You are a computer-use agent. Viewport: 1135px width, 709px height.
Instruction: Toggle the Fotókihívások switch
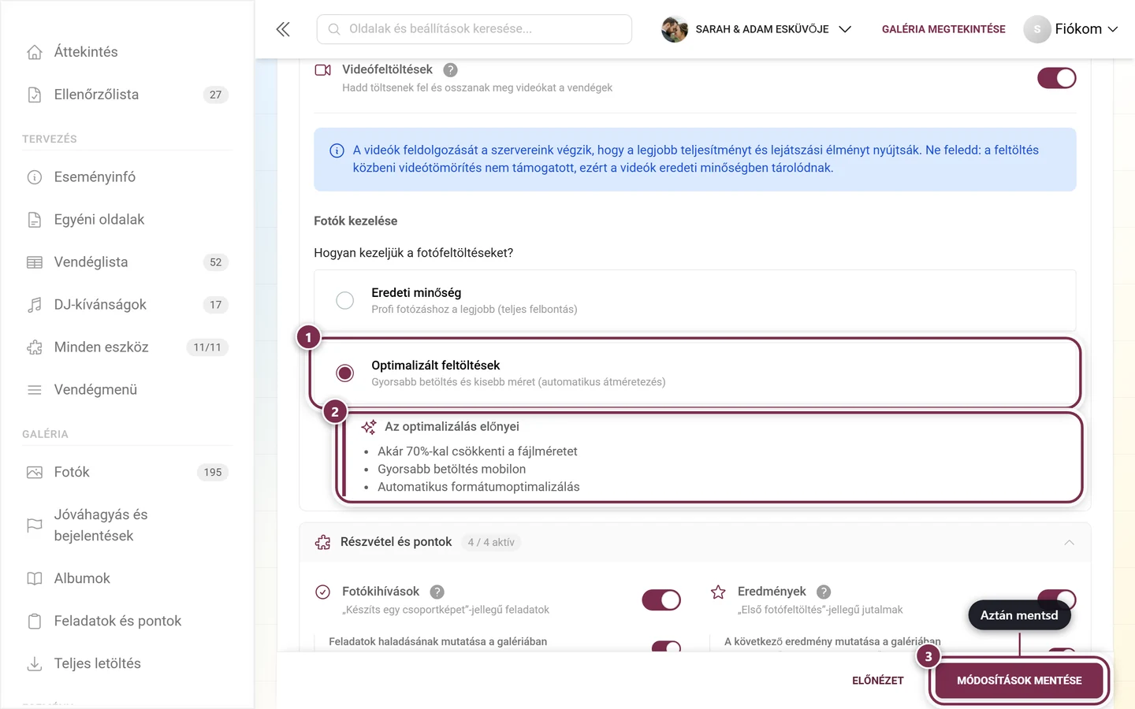661,600
